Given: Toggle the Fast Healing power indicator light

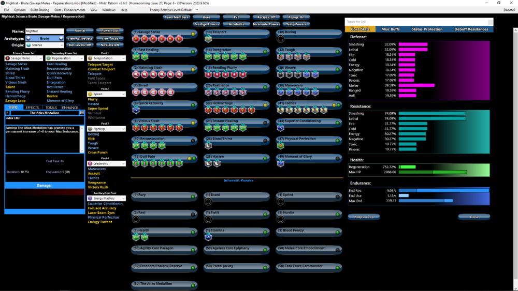Looking at the screenshot, I should 193,52.
